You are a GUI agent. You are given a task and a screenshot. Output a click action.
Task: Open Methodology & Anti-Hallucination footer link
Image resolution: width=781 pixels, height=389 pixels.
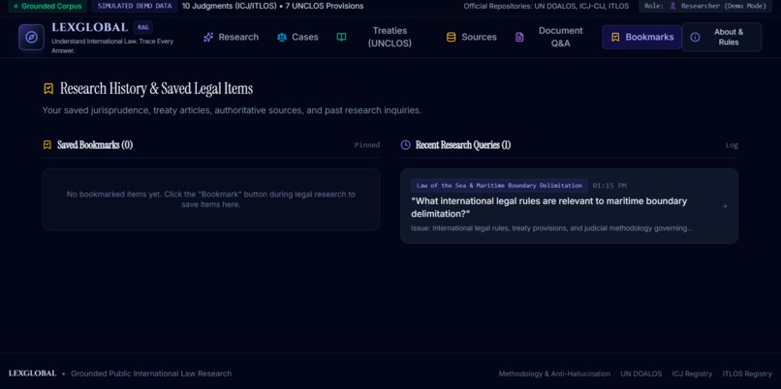[554, 374]
